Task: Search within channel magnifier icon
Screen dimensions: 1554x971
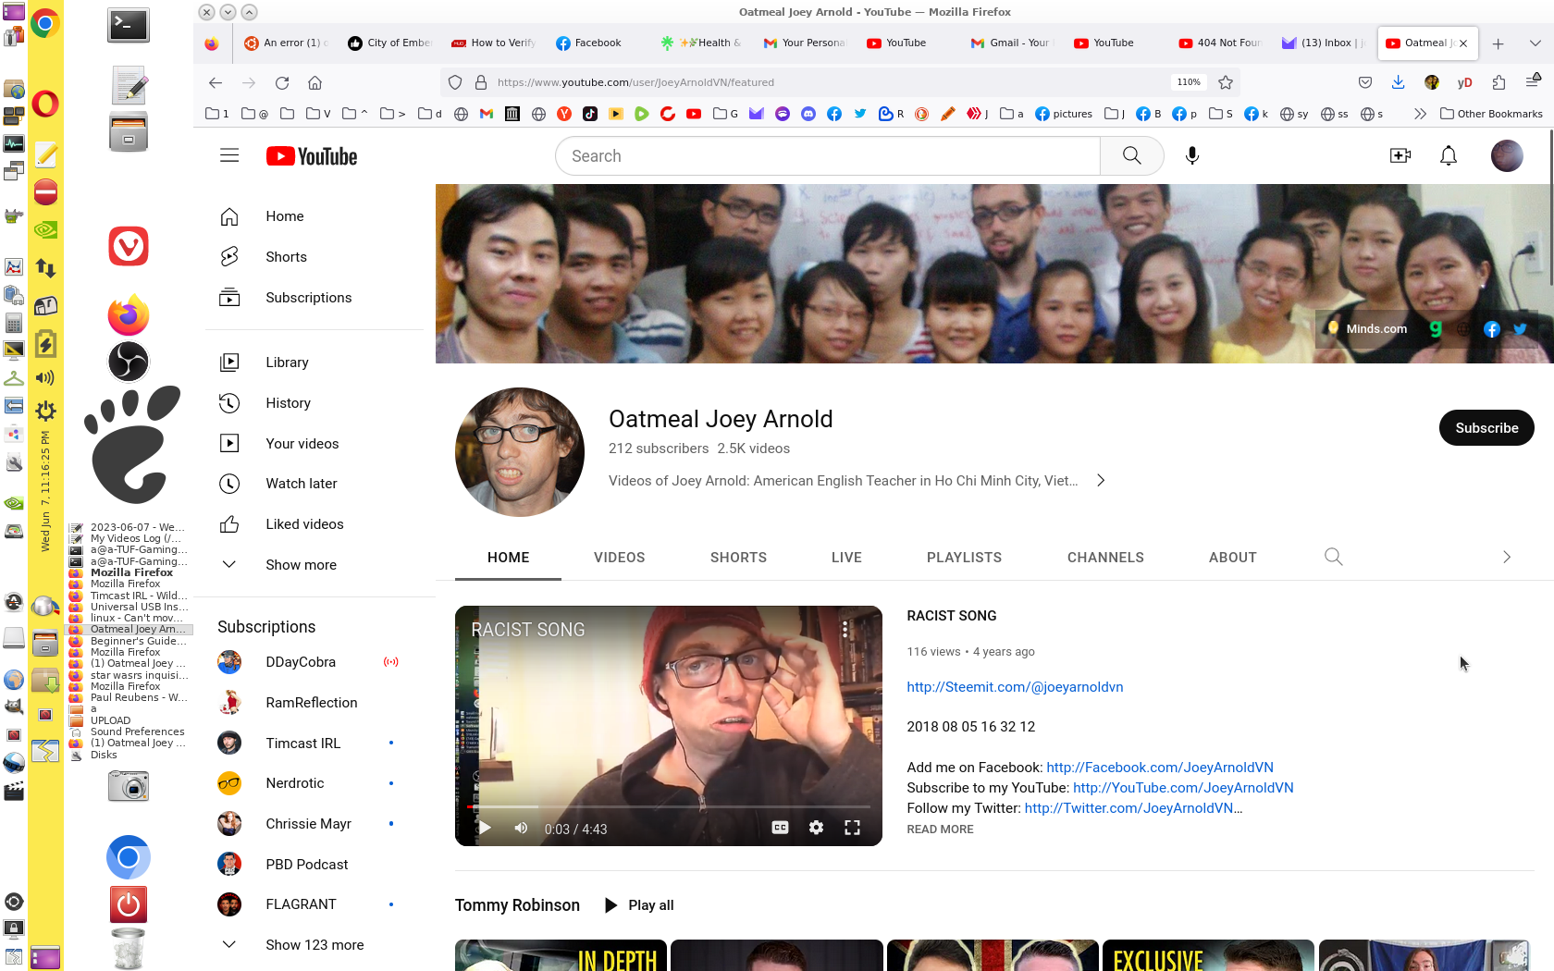Action: 1333,557
